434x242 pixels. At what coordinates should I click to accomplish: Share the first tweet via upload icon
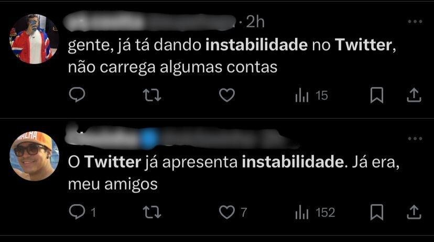tap(414, 95)
